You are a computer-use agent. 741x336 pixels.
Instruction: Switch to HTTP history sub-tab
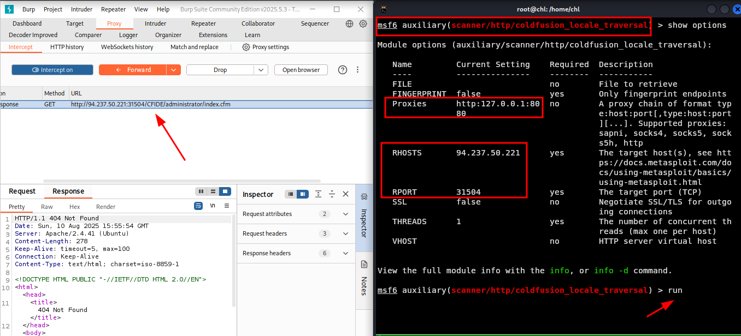point(67,47)
